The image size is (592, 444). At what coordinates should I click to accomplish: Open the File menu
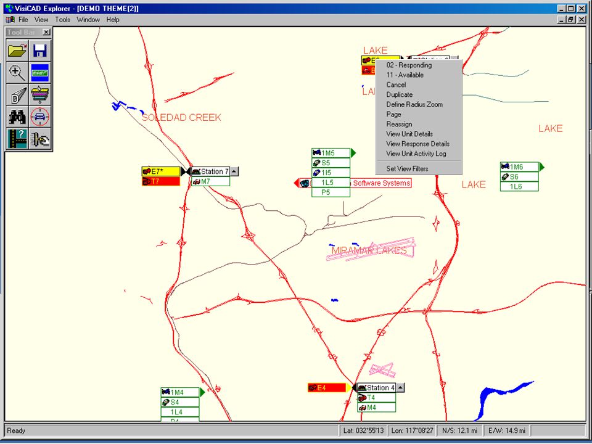click(x=23, y=20)
